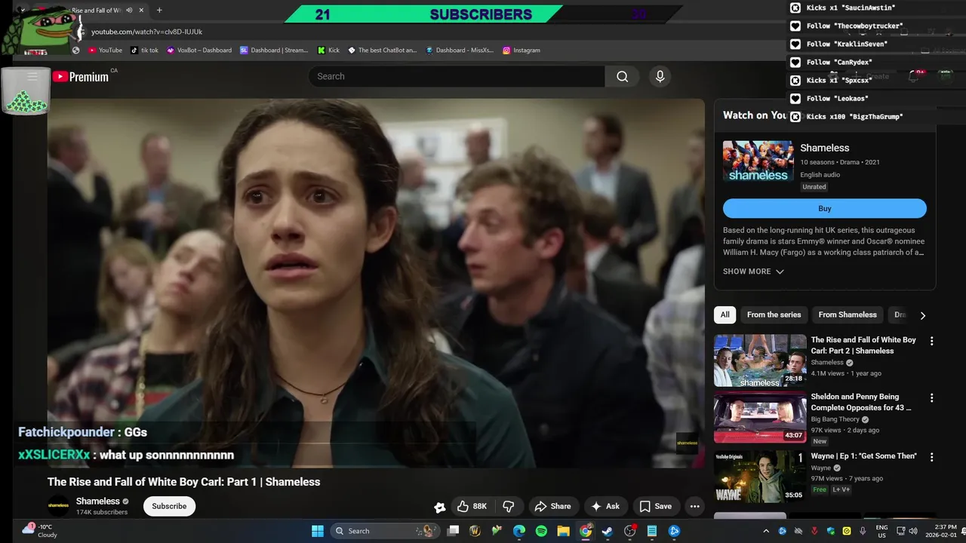Click the magnifying glass search button

[x=622, y=76]
